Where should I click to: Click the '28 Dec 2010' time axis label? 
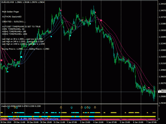pyautogui.click(x=6, y=122)
